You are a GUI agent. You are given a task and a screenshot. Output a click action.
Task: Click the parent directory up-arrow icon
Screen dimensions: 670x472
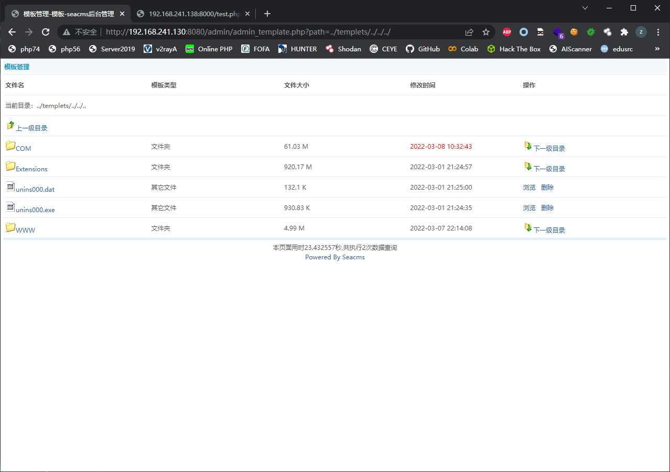pyautogui.click(x=10, y=125)
